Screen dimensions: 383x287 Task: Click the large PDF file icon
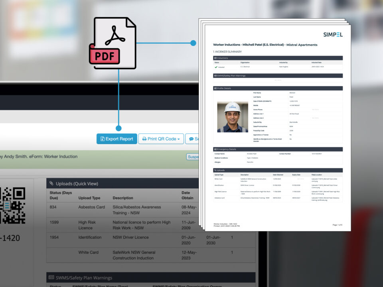[x=113, y=43]
